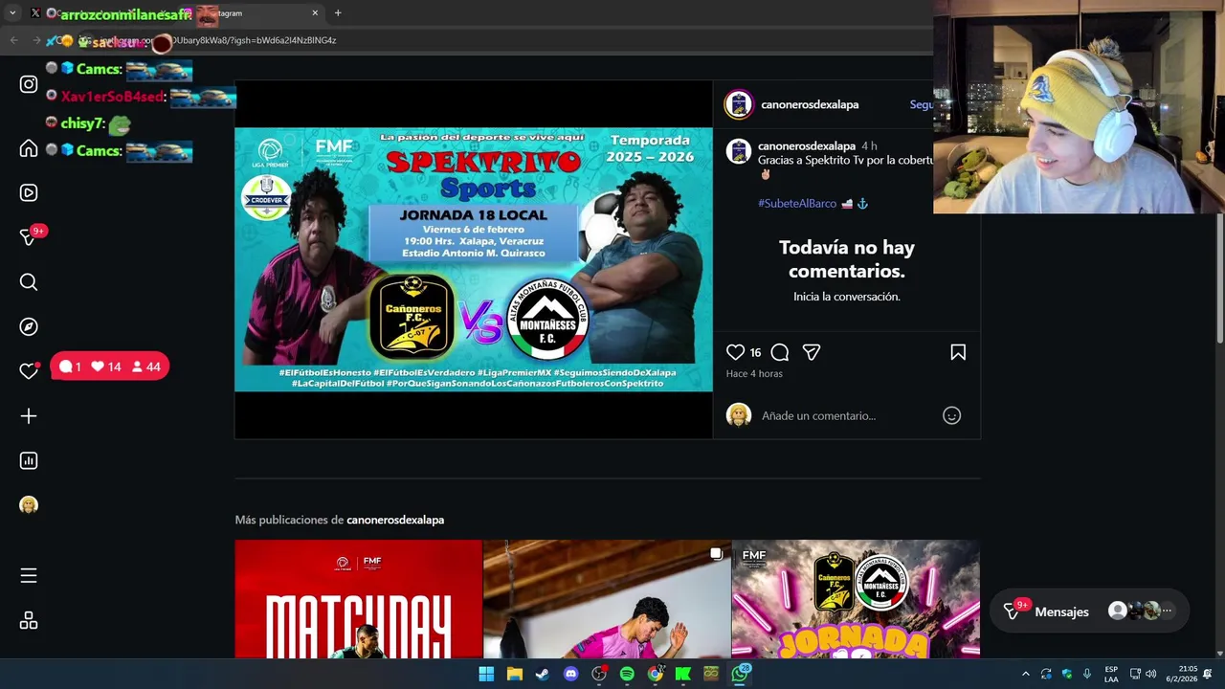Click the Spektrito Sports post image
Image resolution: width=1225 pixels, height=689 pixels.
click(x=474, y=259)
